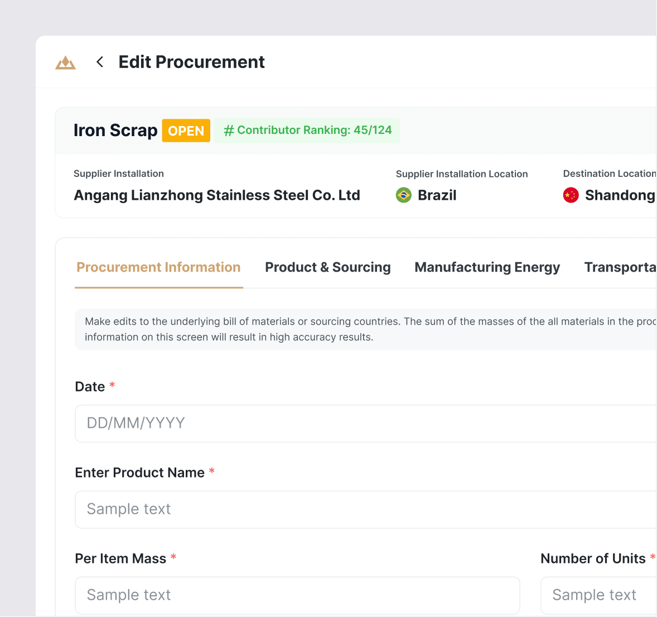The width and height of the screenshot is (657, 617).
Task: Switch to Manufacturing Energy tab
Action: (x=487, y=267)
